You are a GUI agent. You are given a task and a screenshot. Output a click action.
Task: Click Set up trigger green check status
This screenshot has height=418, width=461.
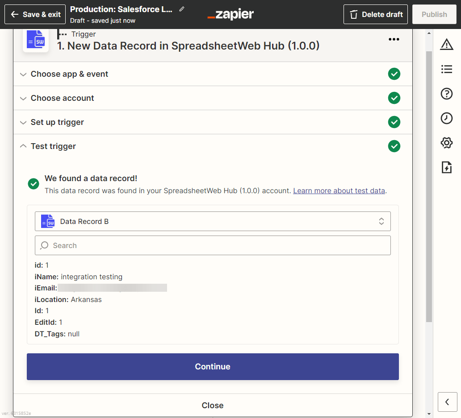click(x=394, y=122)
